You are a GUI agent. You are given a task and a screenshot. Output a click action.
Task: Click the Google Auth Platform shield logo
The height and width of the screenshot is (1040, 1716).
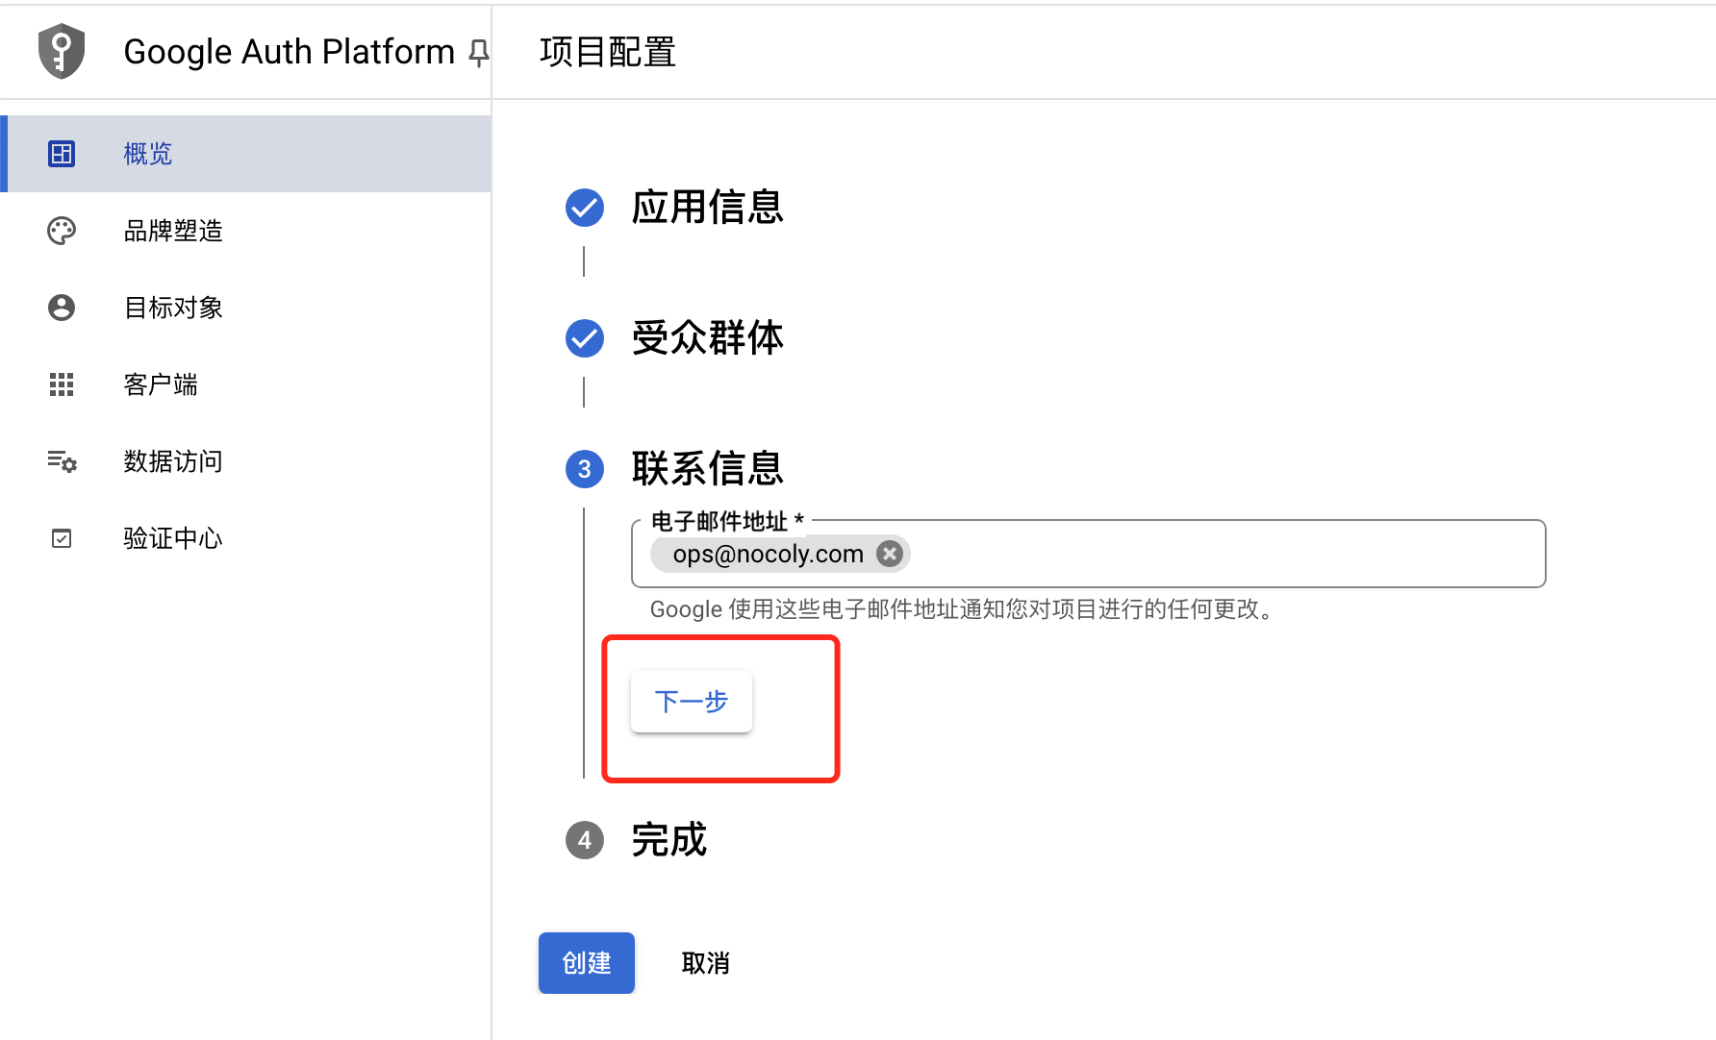62,51
